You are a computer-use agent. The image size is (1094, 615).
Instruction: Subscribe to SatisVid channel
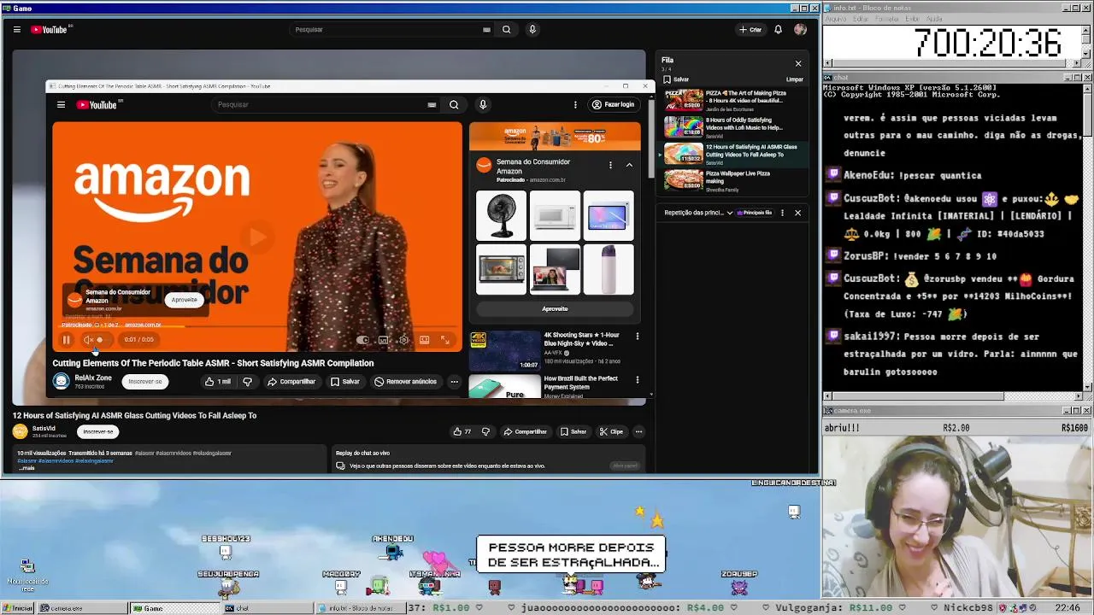[97, 432]
